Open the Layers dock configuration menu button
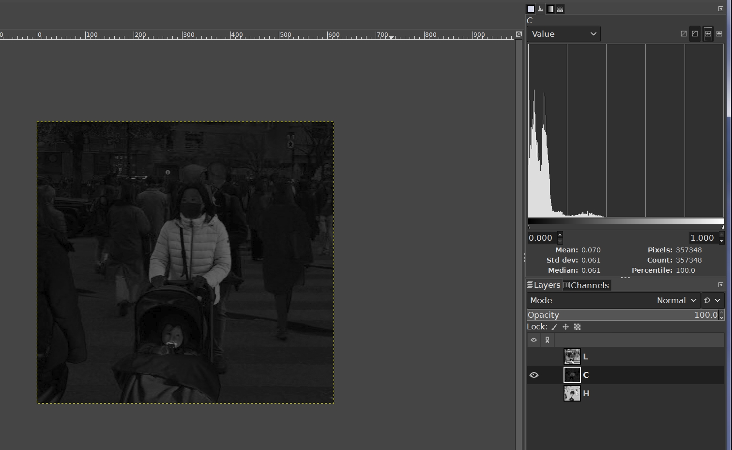 click(x=720, y=285)
